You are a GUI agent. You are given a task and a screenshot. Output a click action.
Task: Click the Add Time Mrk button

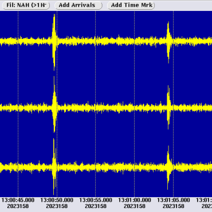tap(131, 5)
